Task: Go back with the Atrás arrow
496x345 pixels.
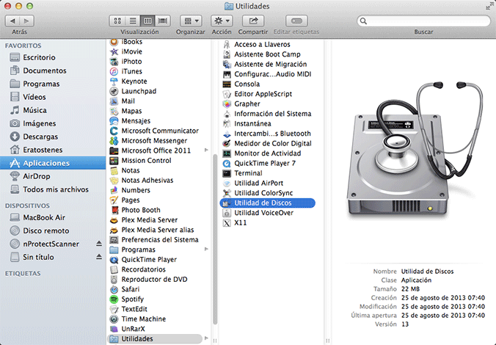Action: tap(12, 21)
